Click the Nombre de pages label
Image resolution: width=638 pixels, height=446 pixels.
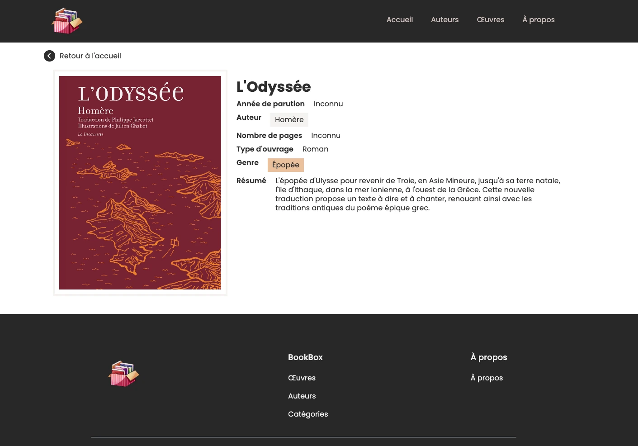tap(269, 135)
